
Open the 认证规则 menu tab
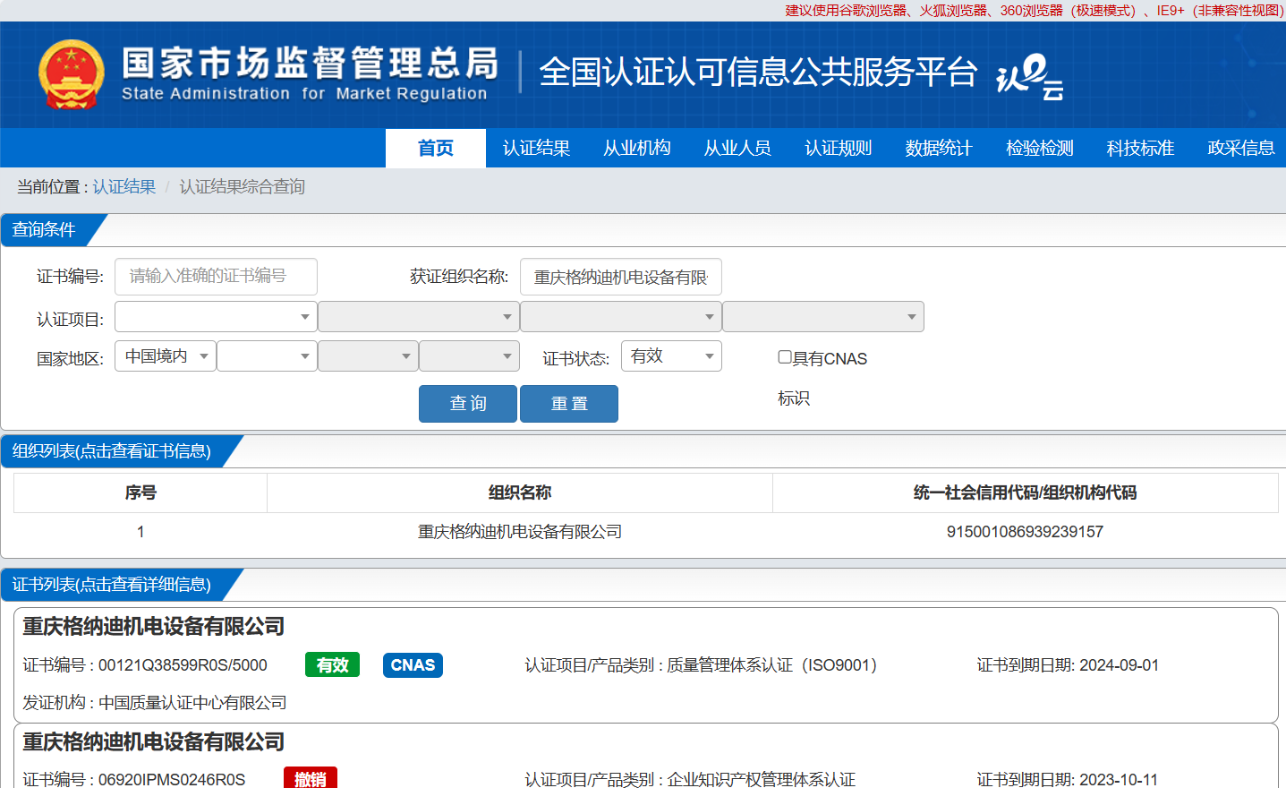[839, 148]
